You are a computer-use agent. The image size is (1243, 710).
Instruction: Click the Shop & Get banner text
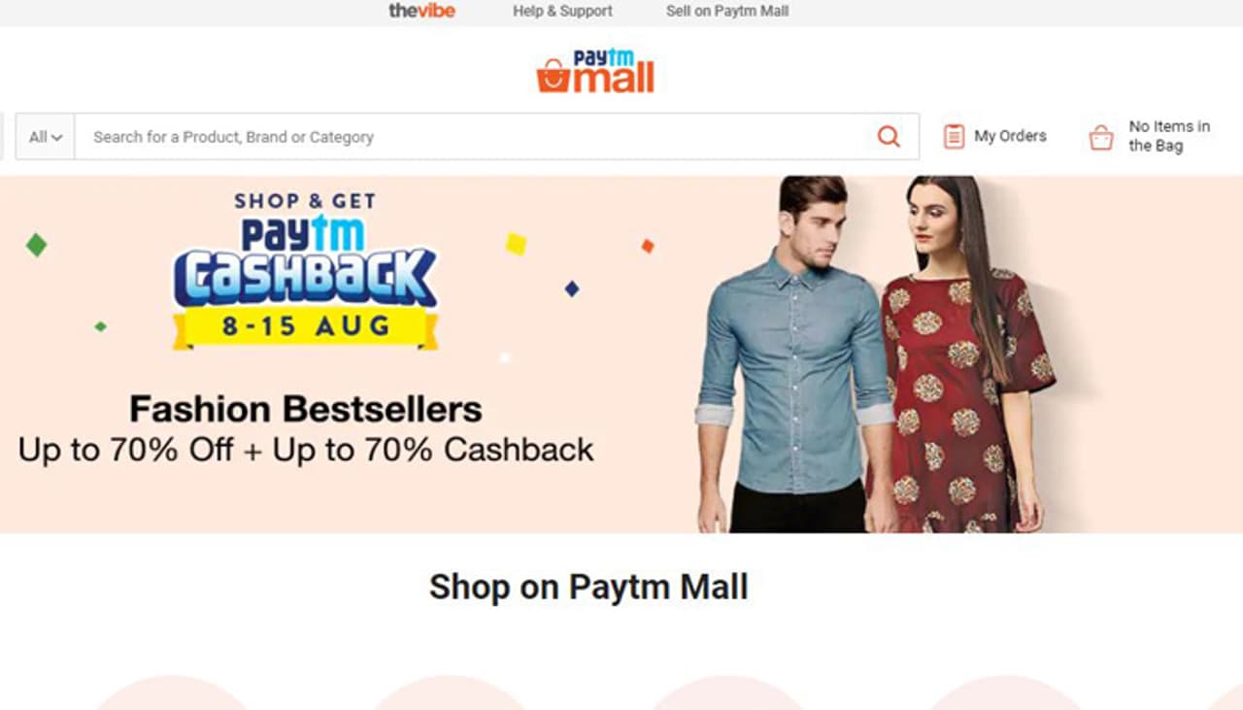click(305, 201)
